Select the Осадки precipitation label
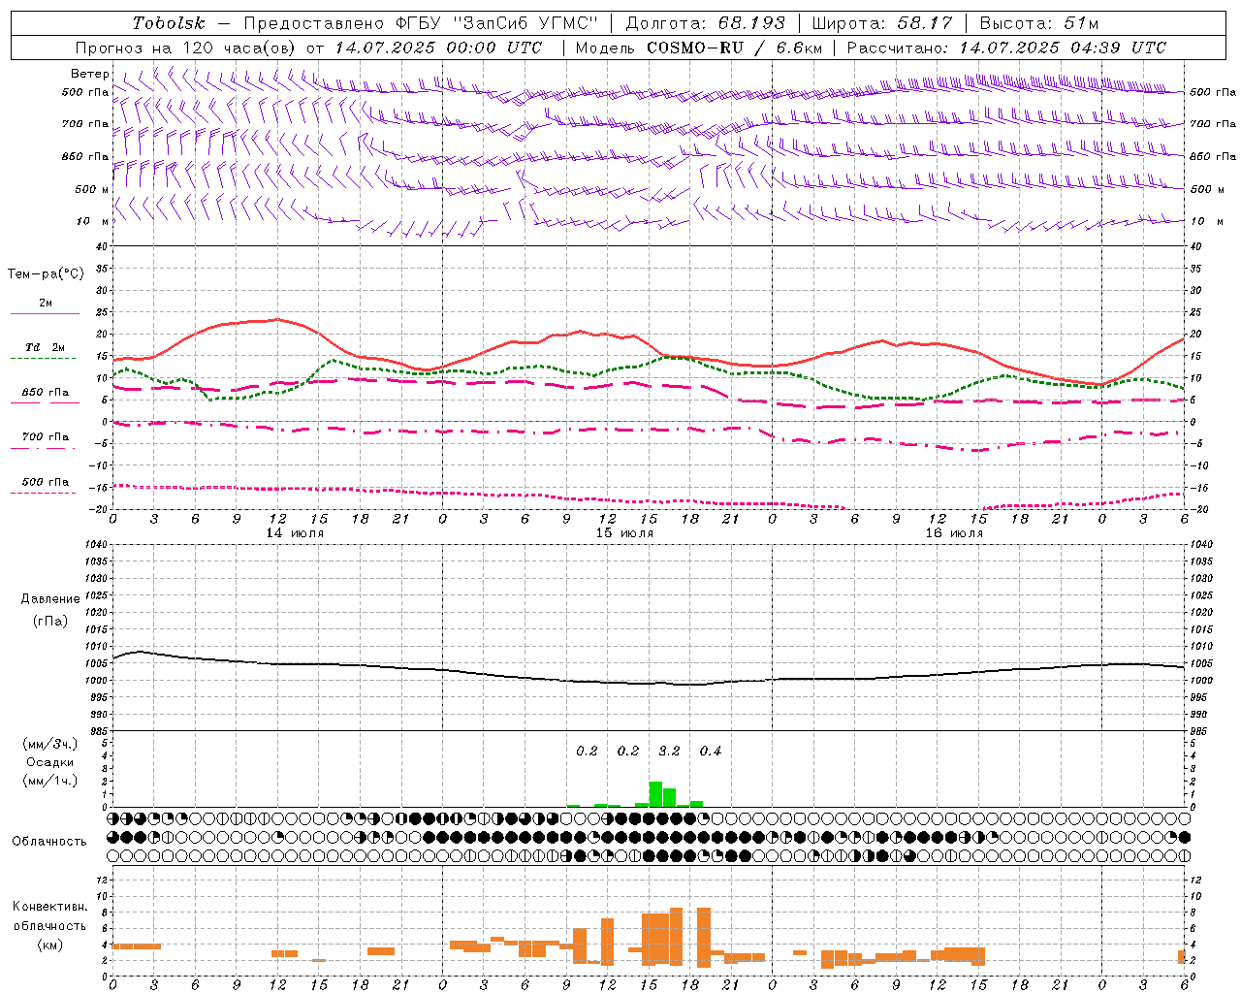Image resolution: width=1241 pixels, height=993 pixels. 50,762
